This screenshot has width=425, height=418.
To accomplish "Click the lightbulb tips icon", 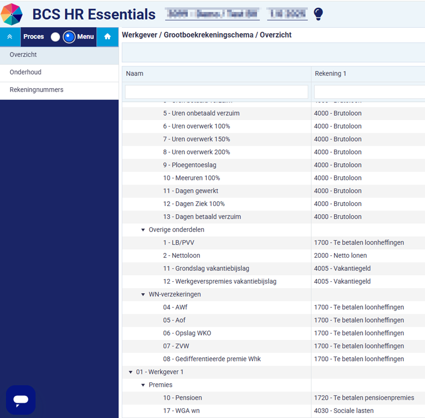I will pos(318,14).
